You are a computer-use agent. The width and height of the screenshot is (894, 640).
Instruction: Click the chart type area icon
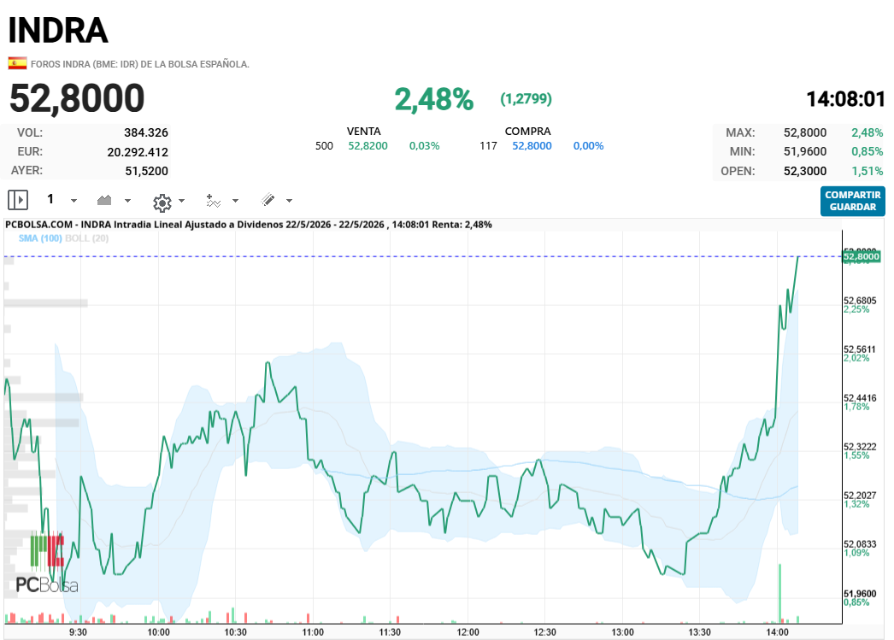(104, 200)
